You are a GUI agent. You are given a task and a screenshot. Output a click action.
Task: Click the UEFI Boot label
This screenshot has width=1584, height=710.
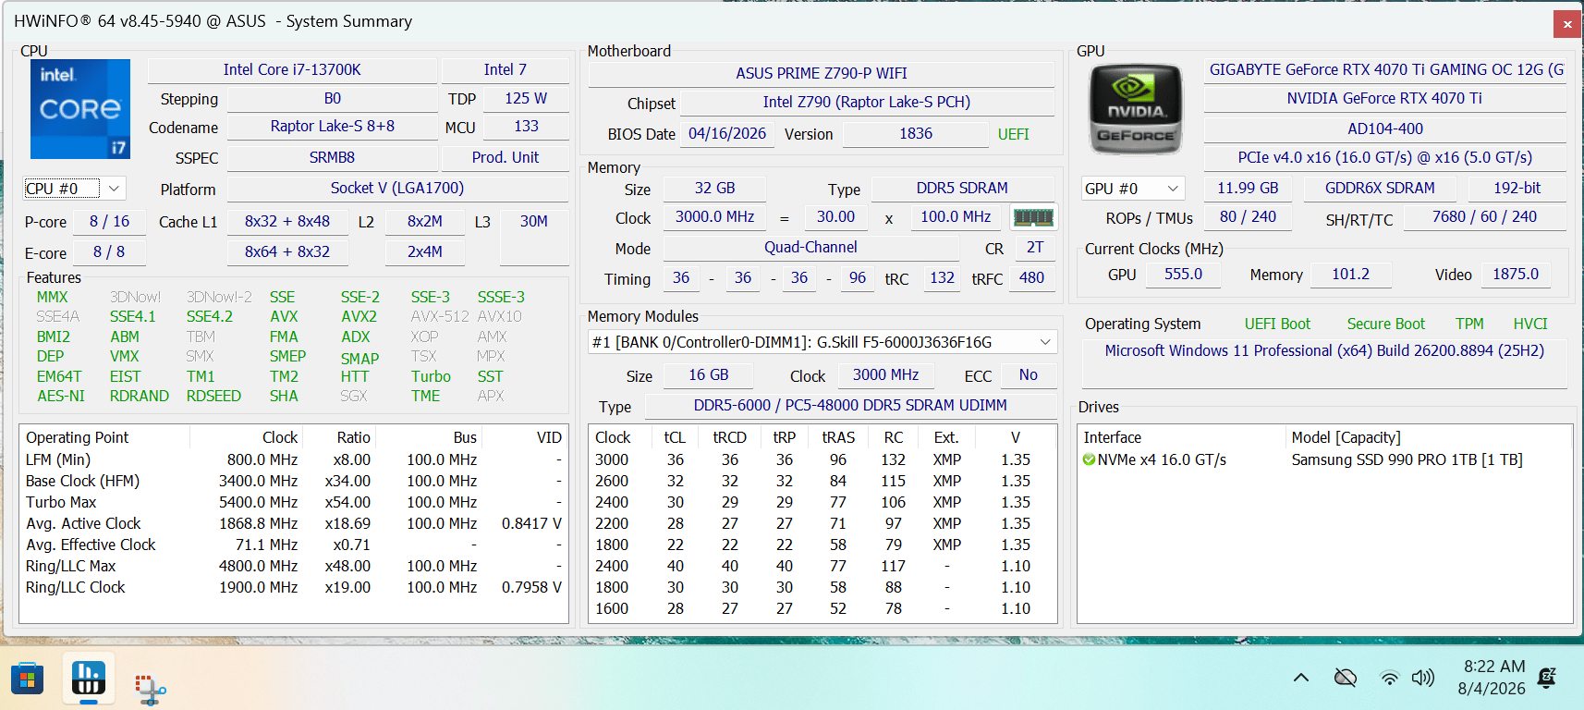point(1277,324)
